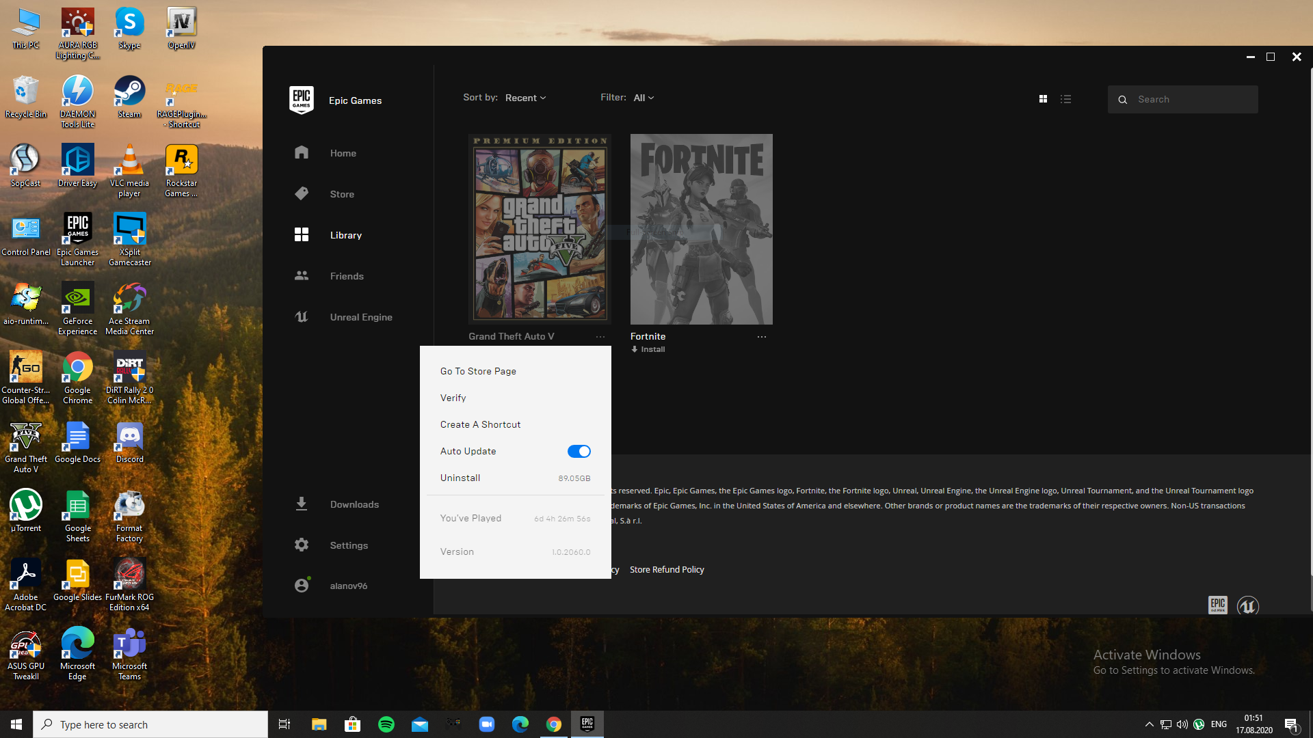Switch library to grid view
The image size is (1313, 738).
(x=1043, y=99)
